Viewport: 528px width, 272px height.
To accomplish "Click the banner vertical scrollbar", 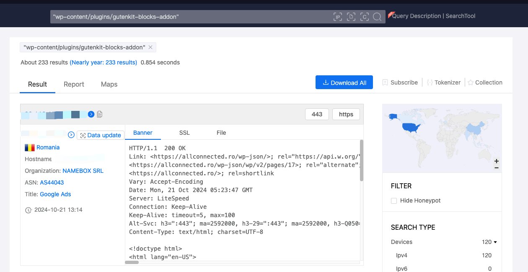I will [x=362, y=161].
